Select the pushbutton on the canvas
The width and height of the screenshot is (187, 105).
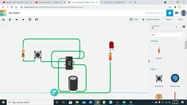pyautogui.click(x=38, y=55)
